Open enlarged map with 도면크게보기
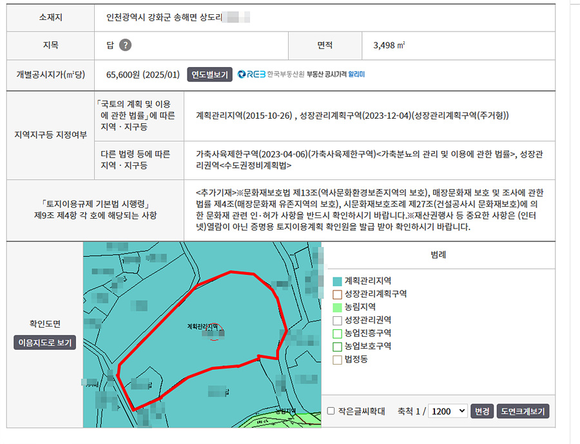 (523, 411)
